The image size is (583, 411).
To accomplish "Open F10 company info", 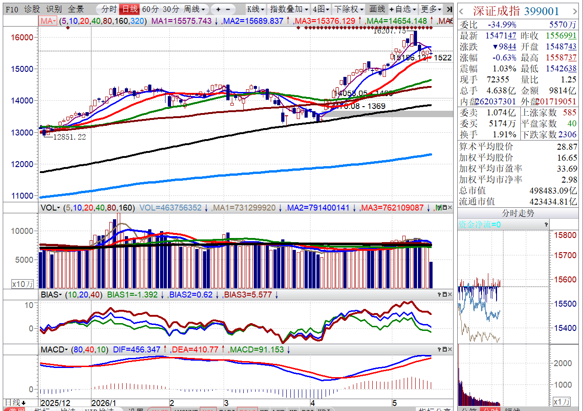I will [13, 9].
